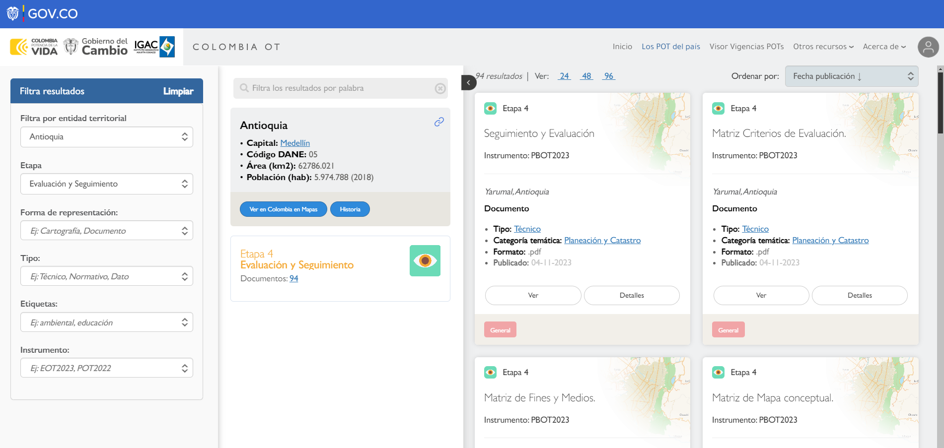Collapse side panel with arrow icon

point(468,82)
